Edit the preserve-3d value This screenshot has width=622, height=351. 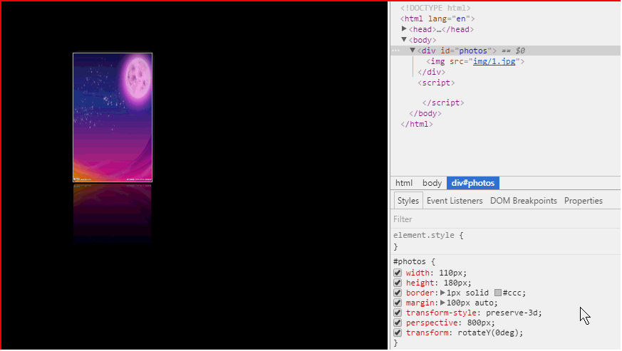512,313
